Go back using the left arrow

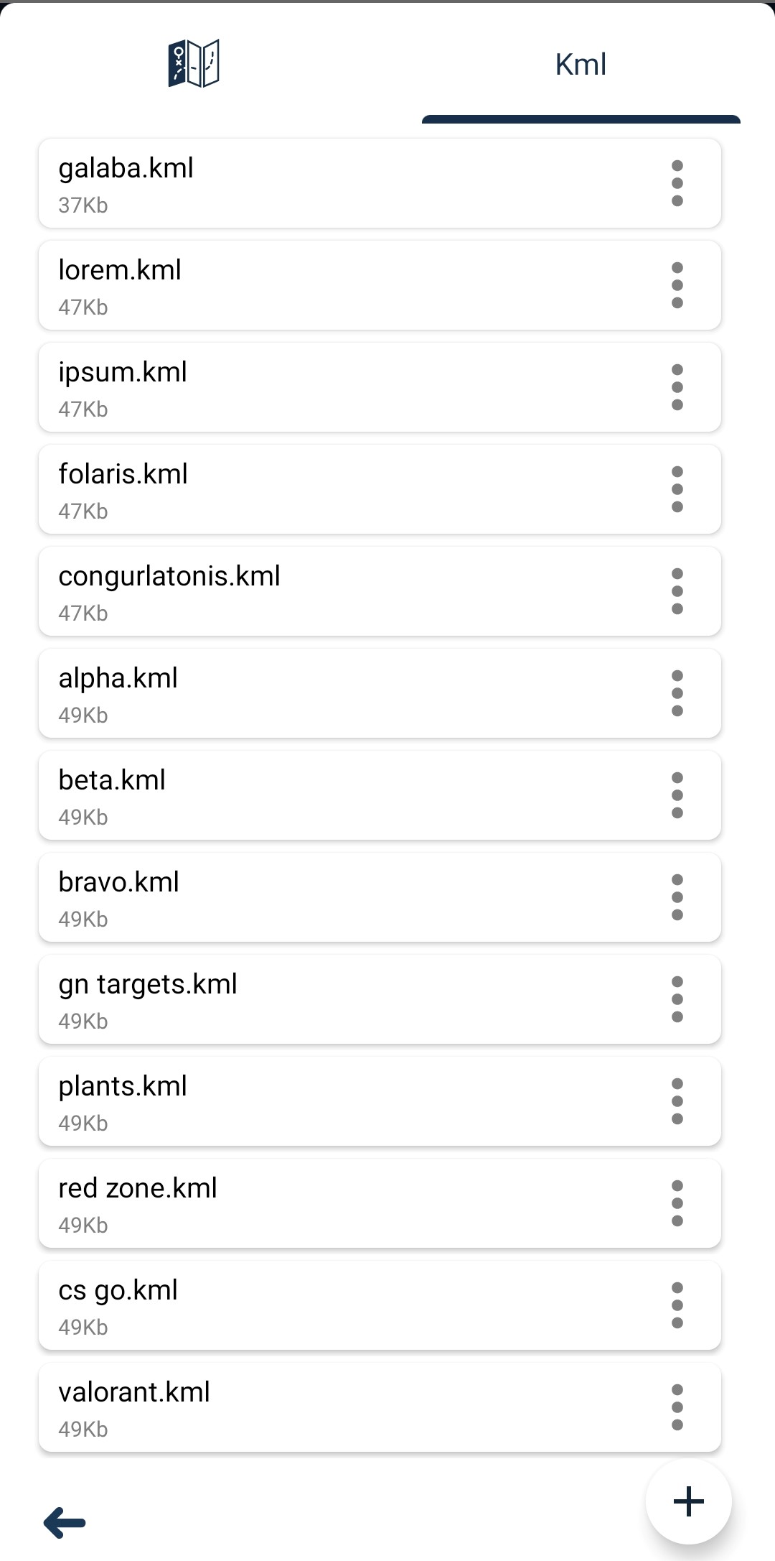pos(65,1522)
